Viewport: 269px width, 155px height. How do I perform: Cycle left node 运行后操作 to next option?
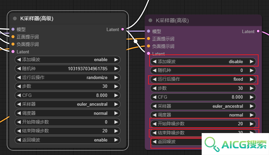point(116,77)
